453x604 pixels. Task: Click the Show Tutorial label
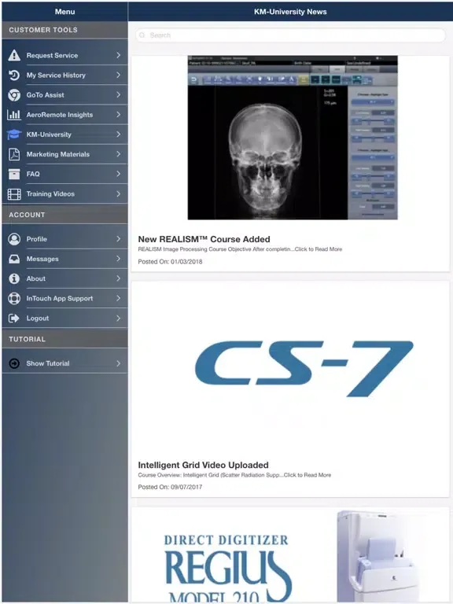coord(48,363)
